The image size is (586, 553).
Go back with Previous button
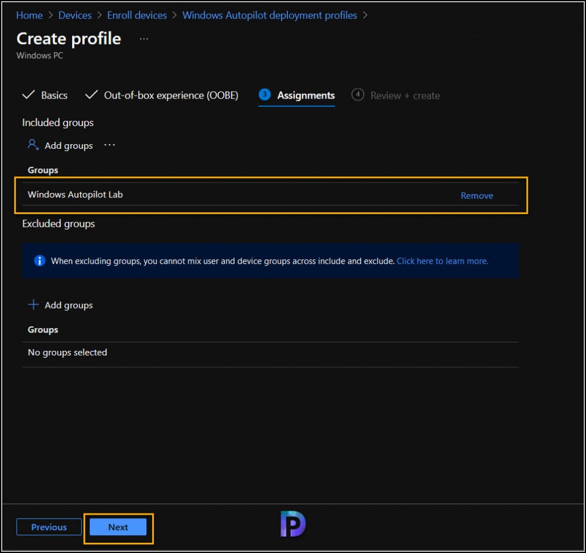tap(49, 527)
